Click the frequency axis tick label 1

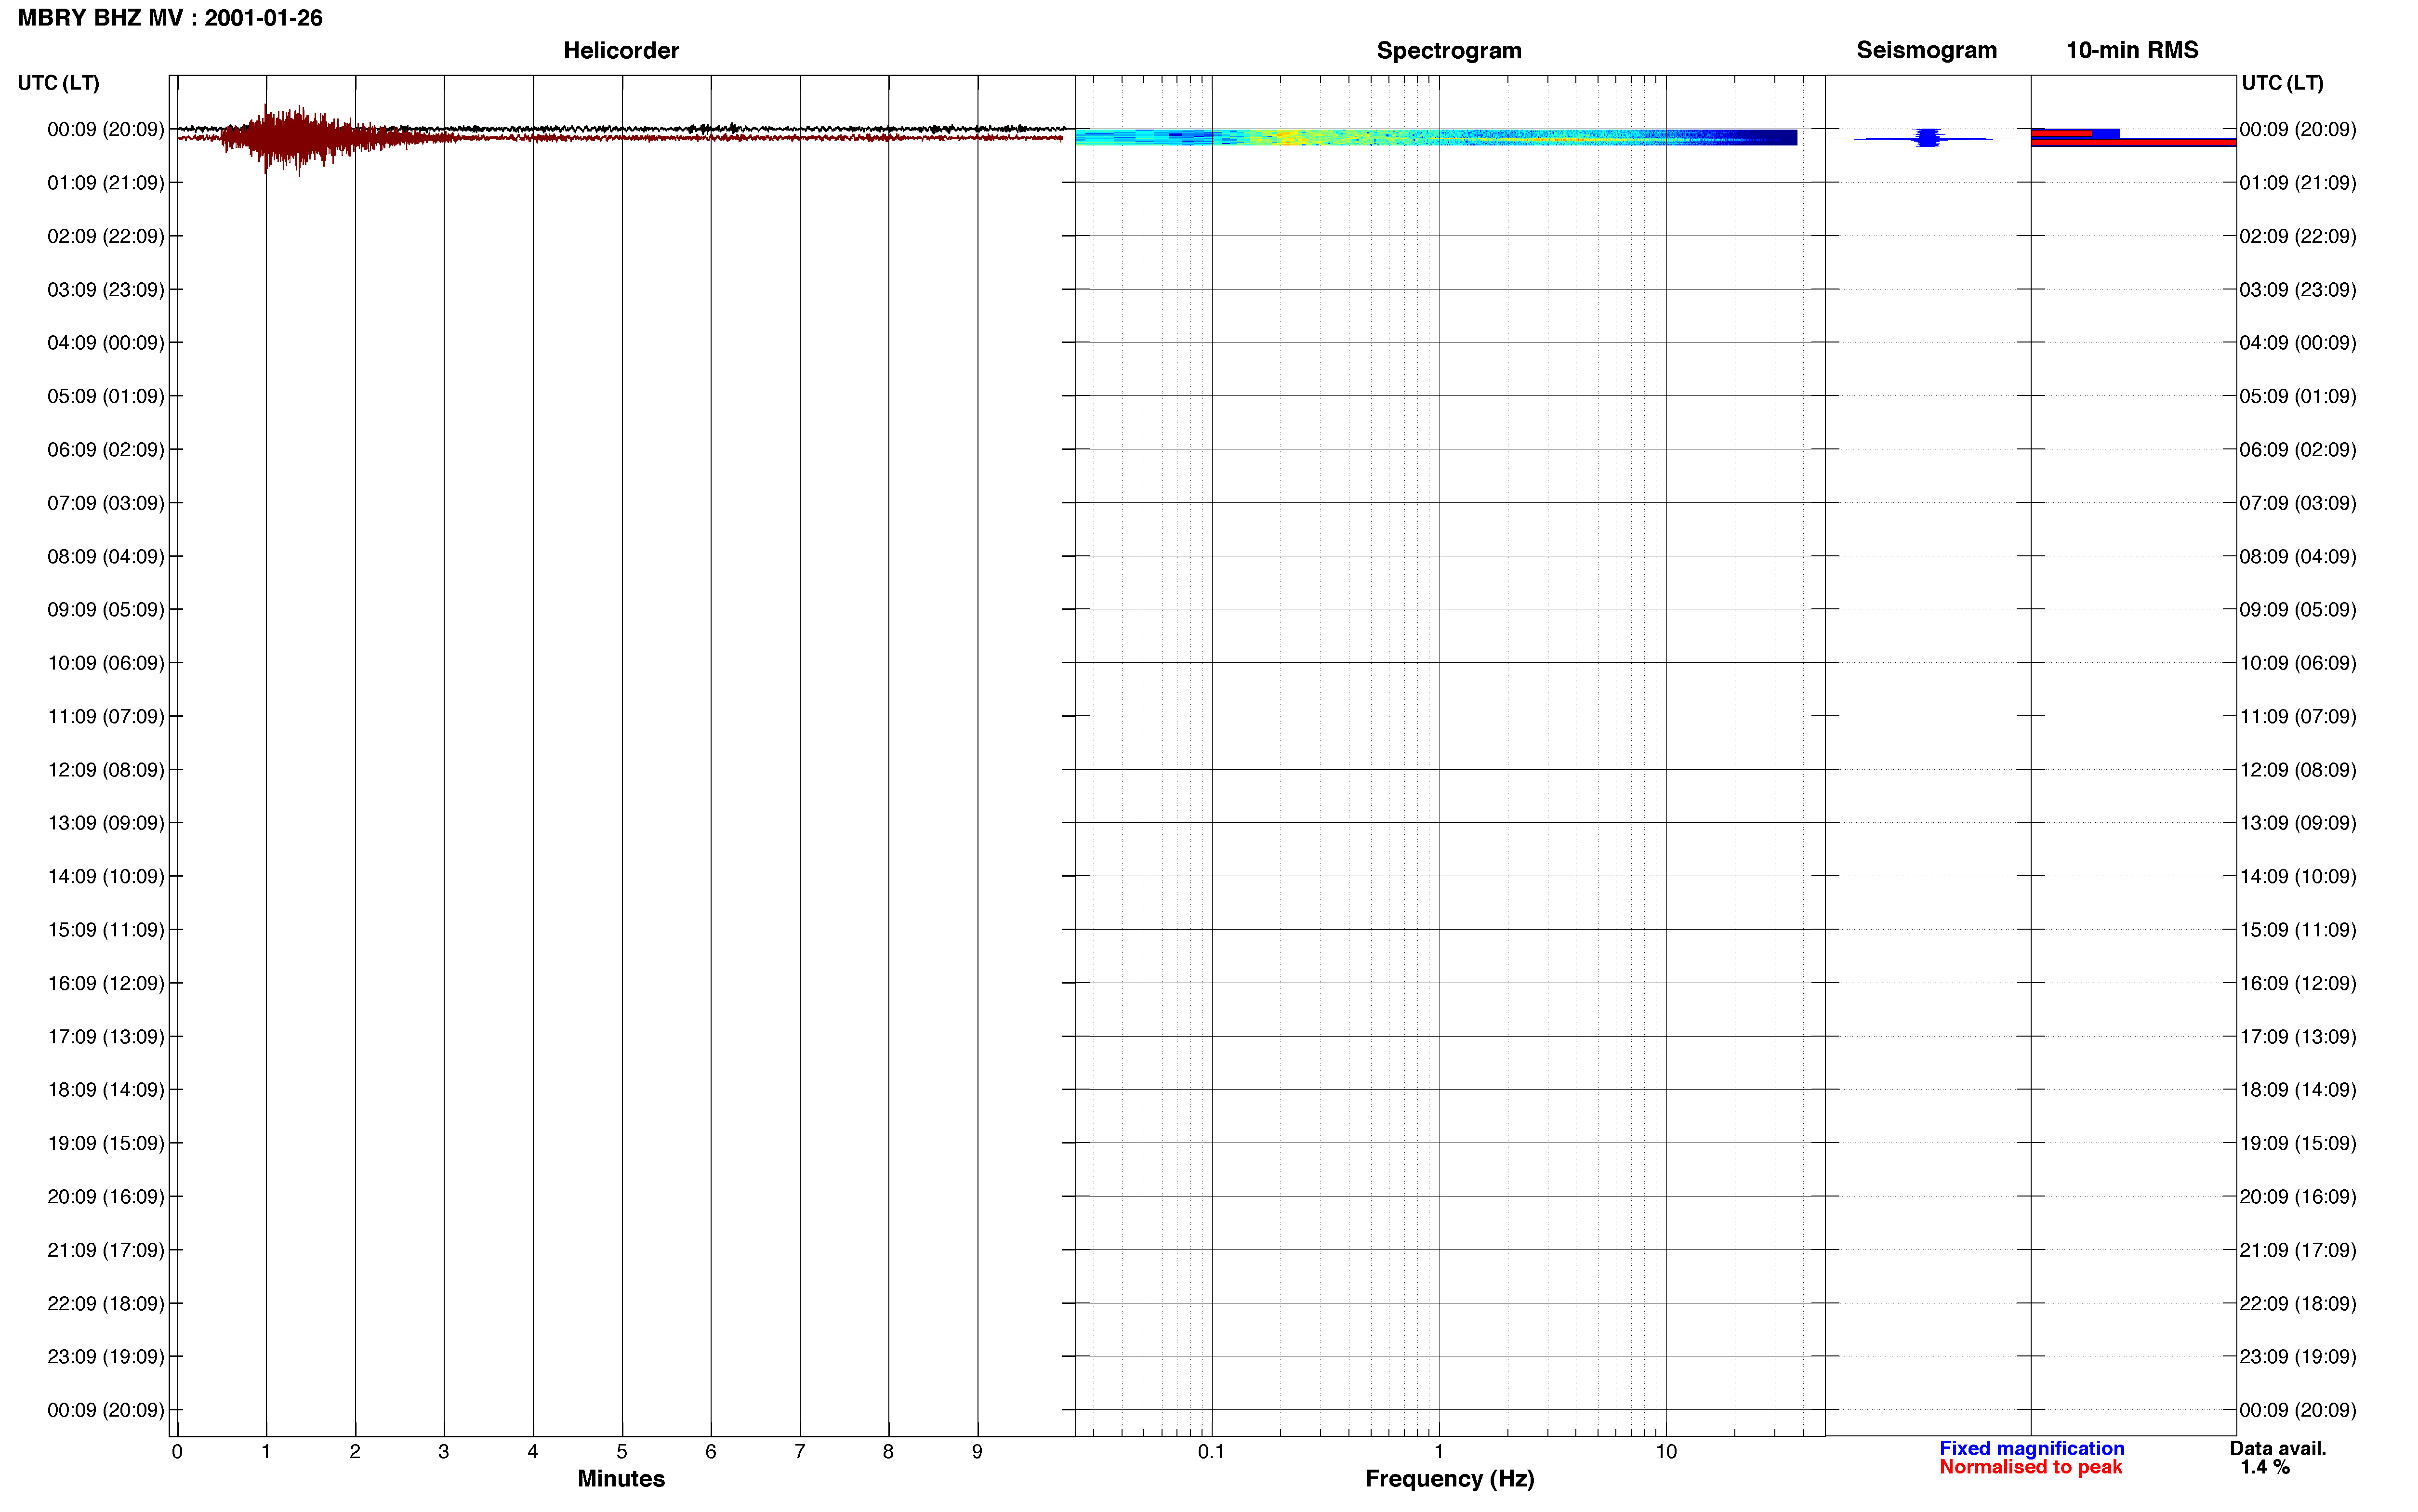click(1439, 1452)
